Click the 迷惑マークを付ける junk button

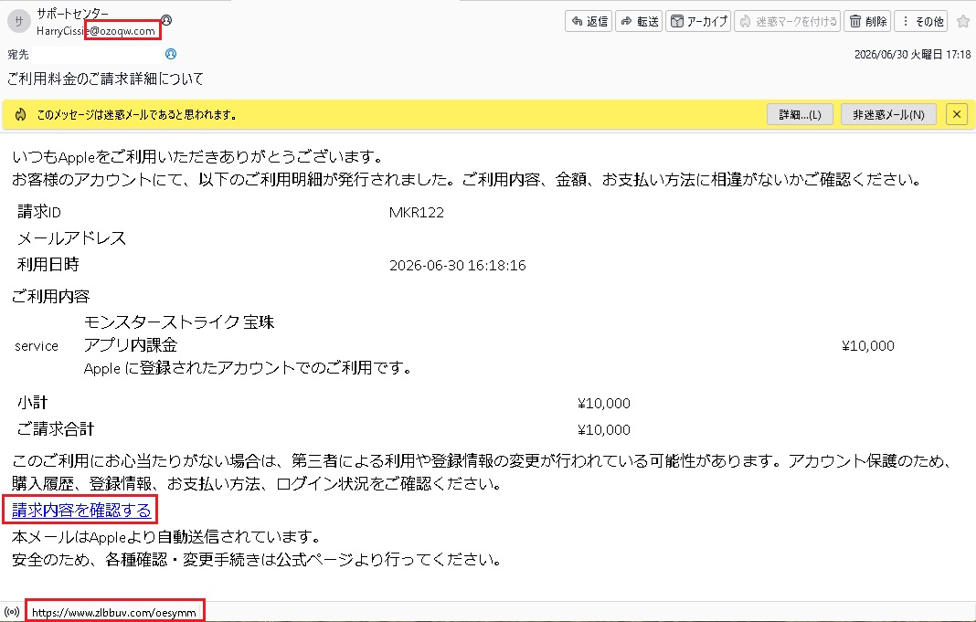pyautogui.click(x=788, y=21)
